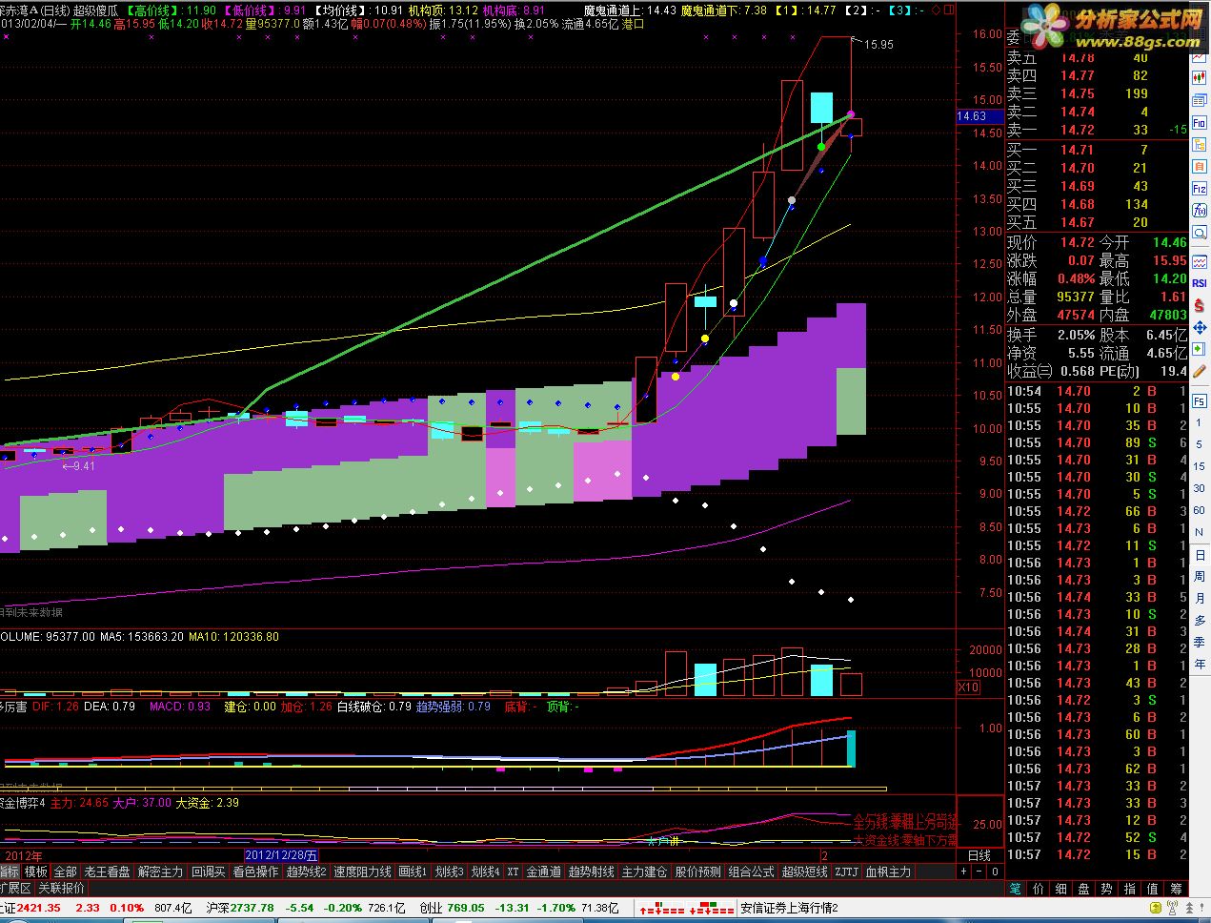Switch to 价 price tab
Viewport: 1211px width, 923px height.
click(1039, 889)
